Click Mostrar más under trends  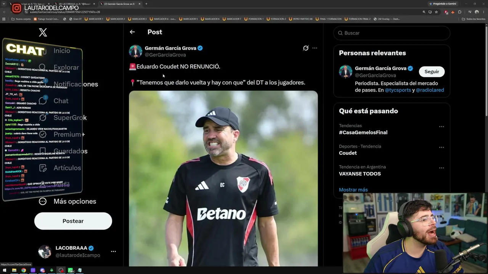point(353,190)
